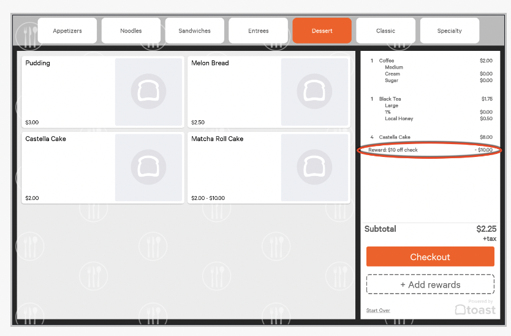Tap the Castella Cake placeholder image icon
511x336 pixels.
(x=148, y=167)
